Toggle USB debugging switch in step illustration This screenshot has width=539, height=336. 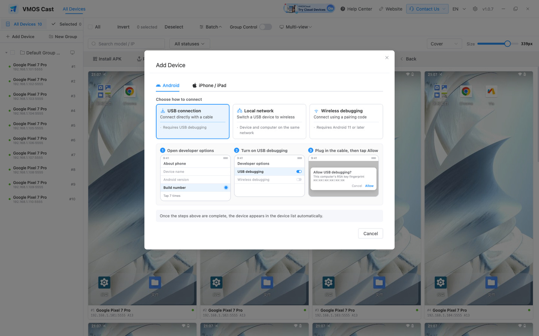coord(299,172)
